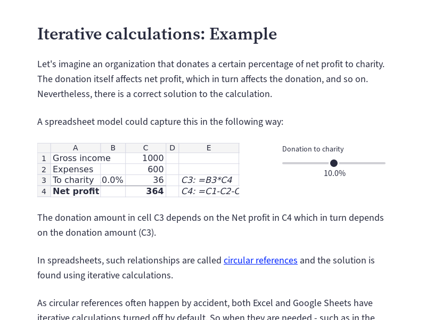Select cell A1 containing 'Gross income'
The height and width of the screenshot is (320, 426).
click(76, 158)
